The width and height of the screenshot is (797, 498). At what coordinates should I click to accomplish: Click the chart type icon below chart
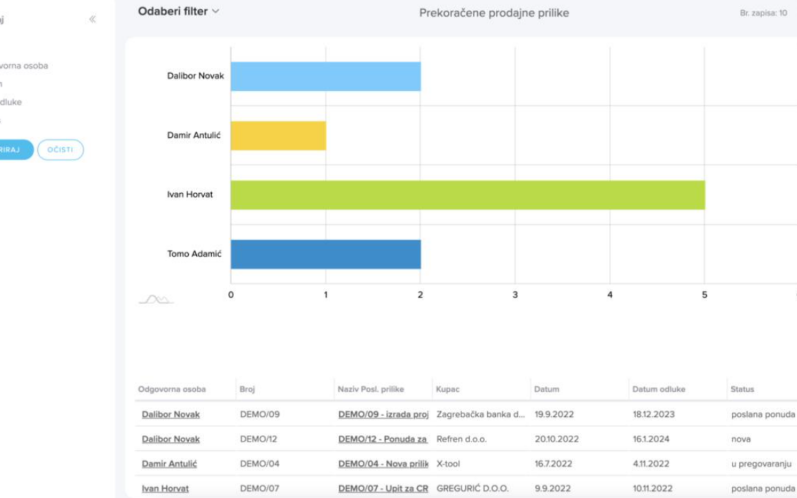(x=156, y=299)
